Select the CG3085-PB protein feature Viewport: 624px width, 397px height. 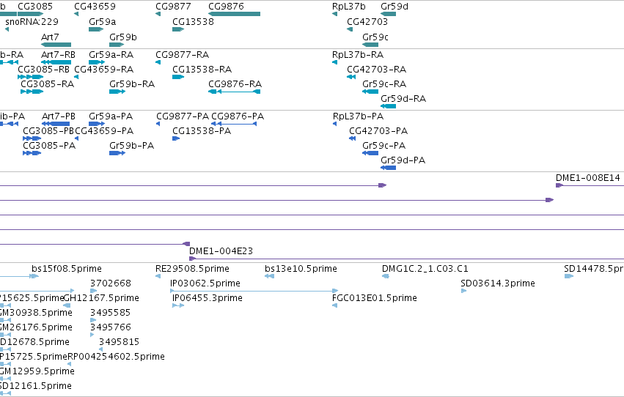point(32,138)
